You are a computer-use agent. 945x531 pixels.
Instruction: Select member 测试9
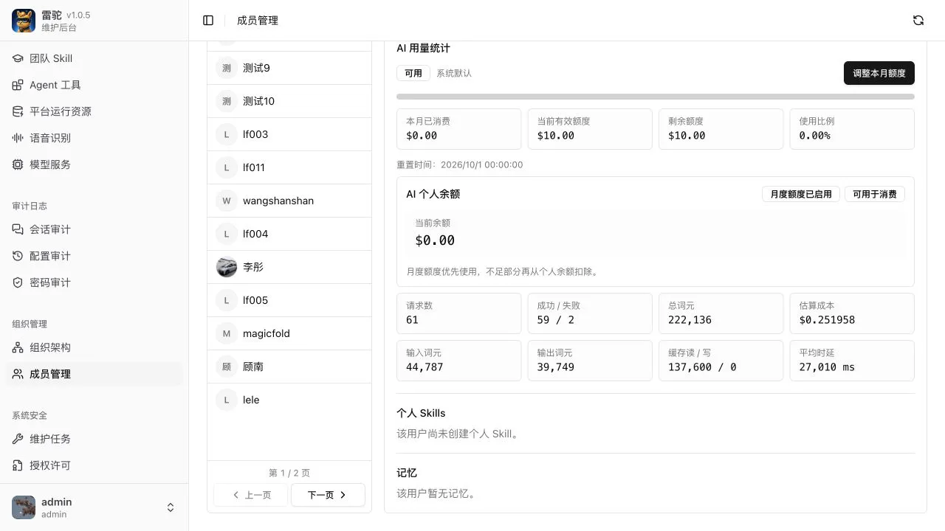click(x=289, y=68)
